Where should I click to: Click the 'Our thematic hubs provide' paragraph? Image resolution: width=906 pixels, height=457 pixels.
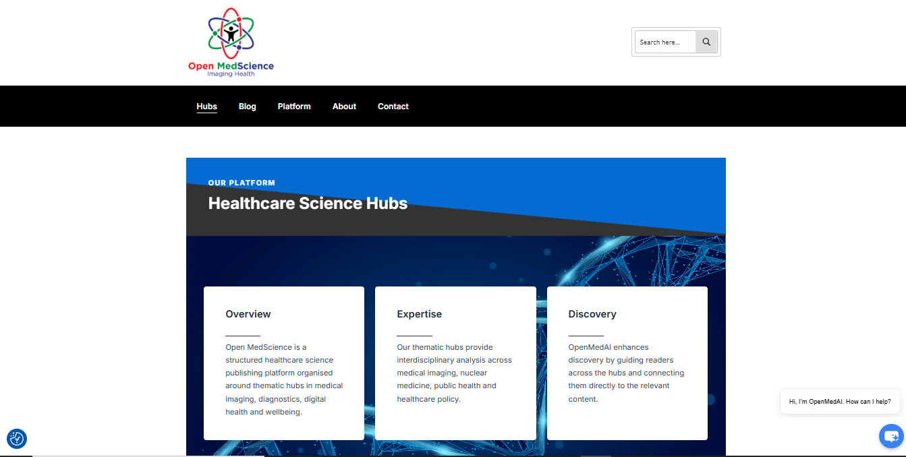click(455, 373)
